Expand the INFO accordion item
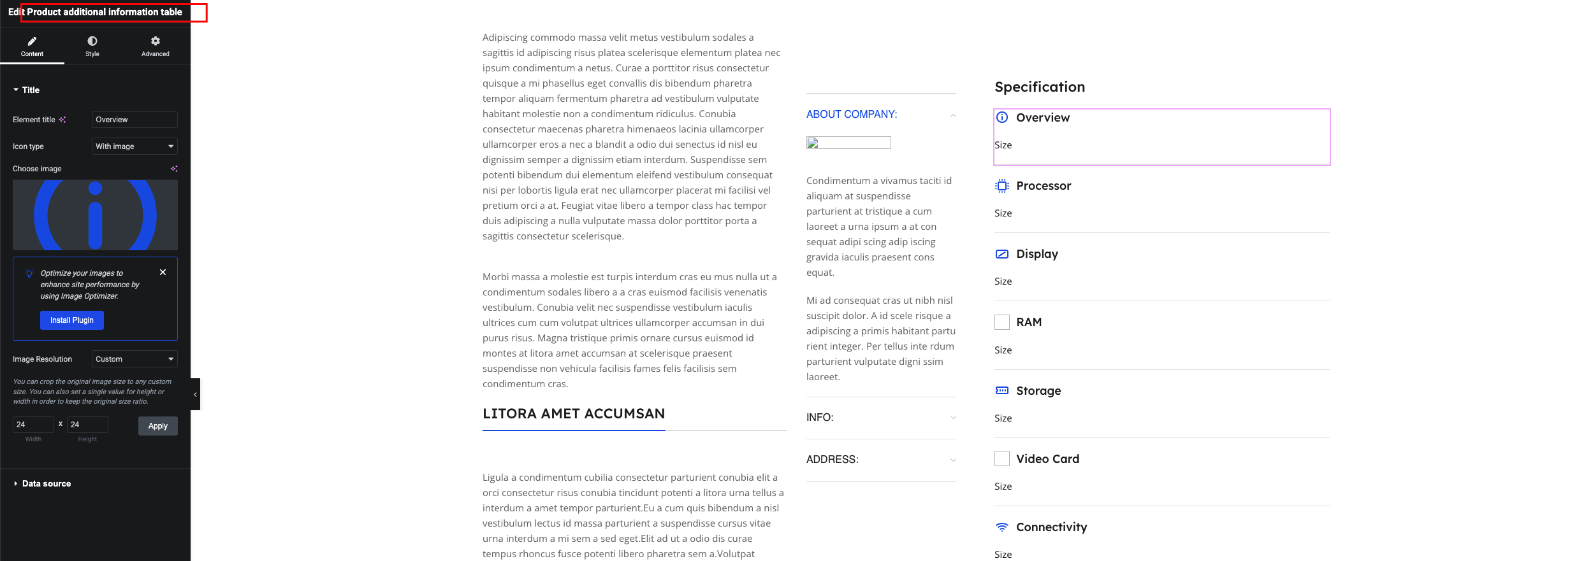This screenshot has height=561, width=1579. pos(881,418)
